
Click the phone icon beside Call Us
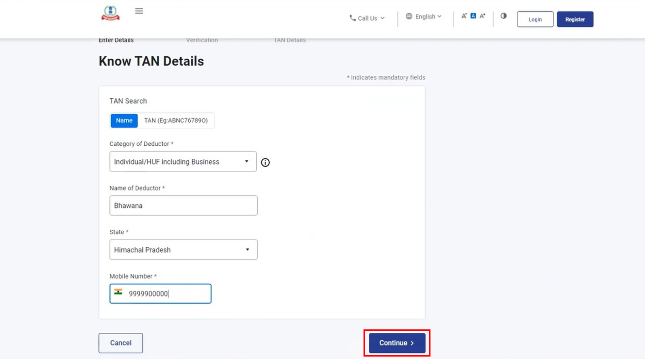pos(352,17)
